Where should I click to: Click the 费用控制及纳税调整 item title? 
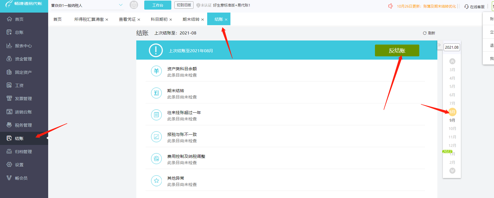click(186, 156)
